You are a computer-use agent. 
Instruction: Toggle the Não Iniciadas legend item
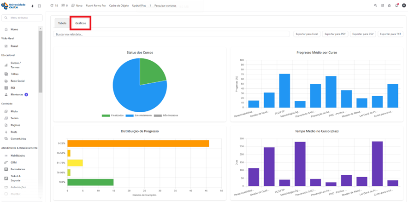pyautogui.click(x=167, y=115)
